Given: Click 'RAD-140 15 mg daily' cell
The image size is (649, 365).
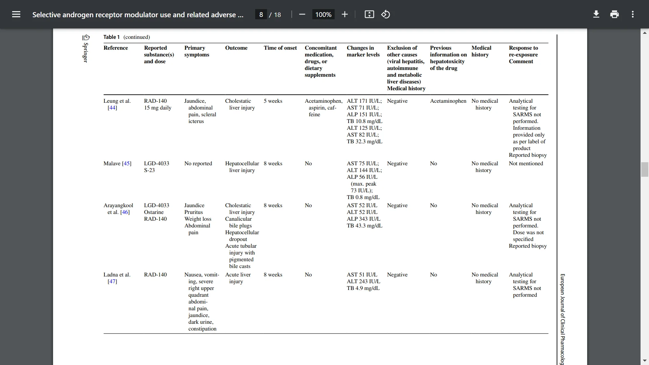Looking at the screenshot, I should (x=158, y=104).
